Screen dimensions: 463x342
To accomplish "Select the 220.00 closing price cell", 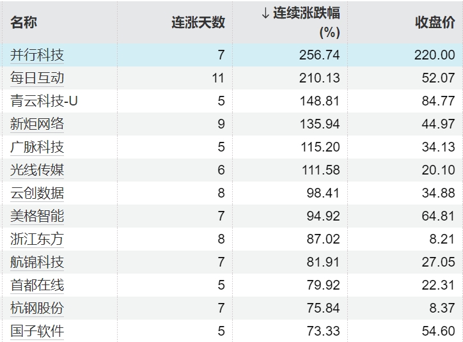I will click(x=434, y=56).
